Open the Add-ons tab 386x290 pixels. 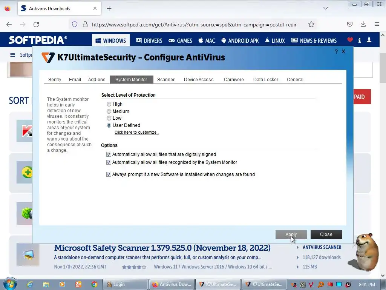click(97, 80)
